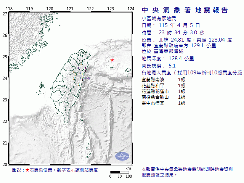Screen dimensions: 244x183
Task: Click the 花蓮縣和平 intensity row
Action: (164, 85)
